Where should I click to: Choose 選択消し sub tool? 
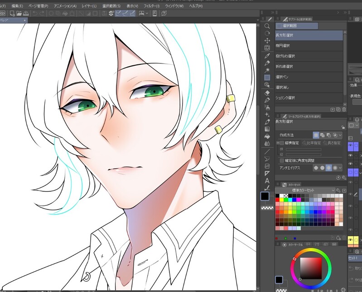(x=309, y=88)
